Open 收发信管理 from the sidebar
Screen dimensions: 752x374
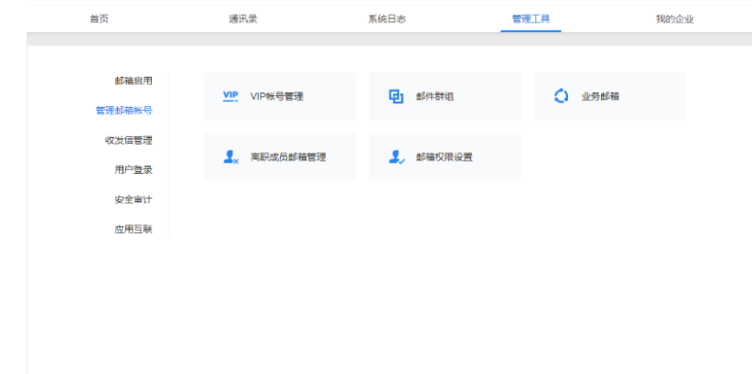128,140
